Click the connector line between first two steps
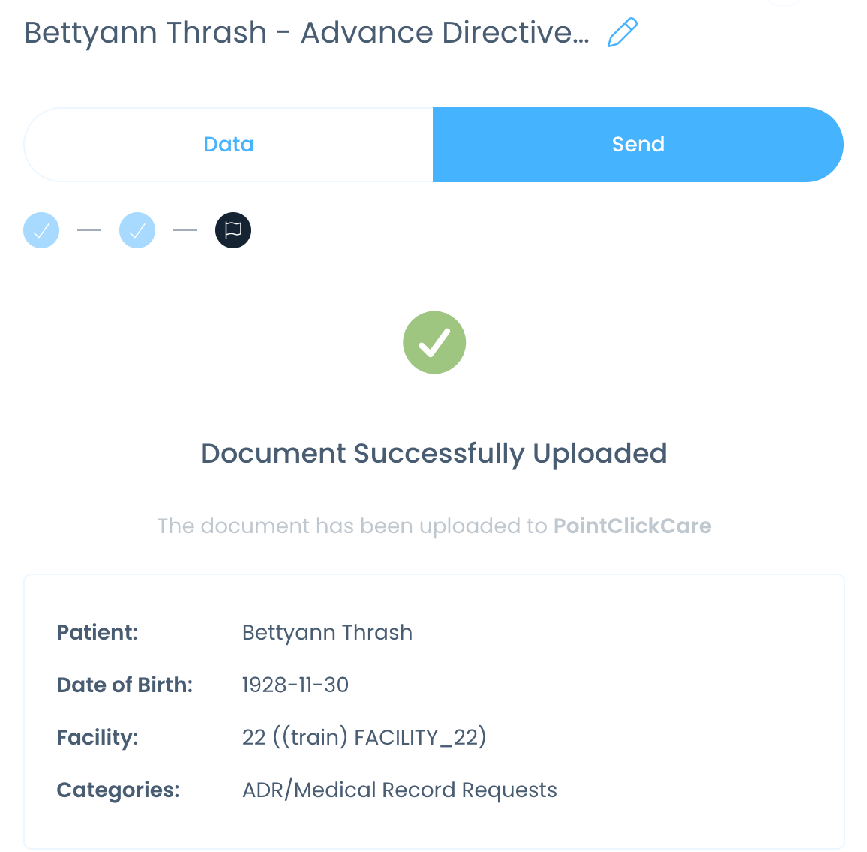 tap(89, 230)
